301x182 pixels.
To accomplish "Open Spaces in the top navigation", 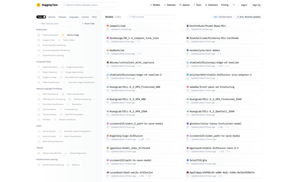I will coord(184,5).
